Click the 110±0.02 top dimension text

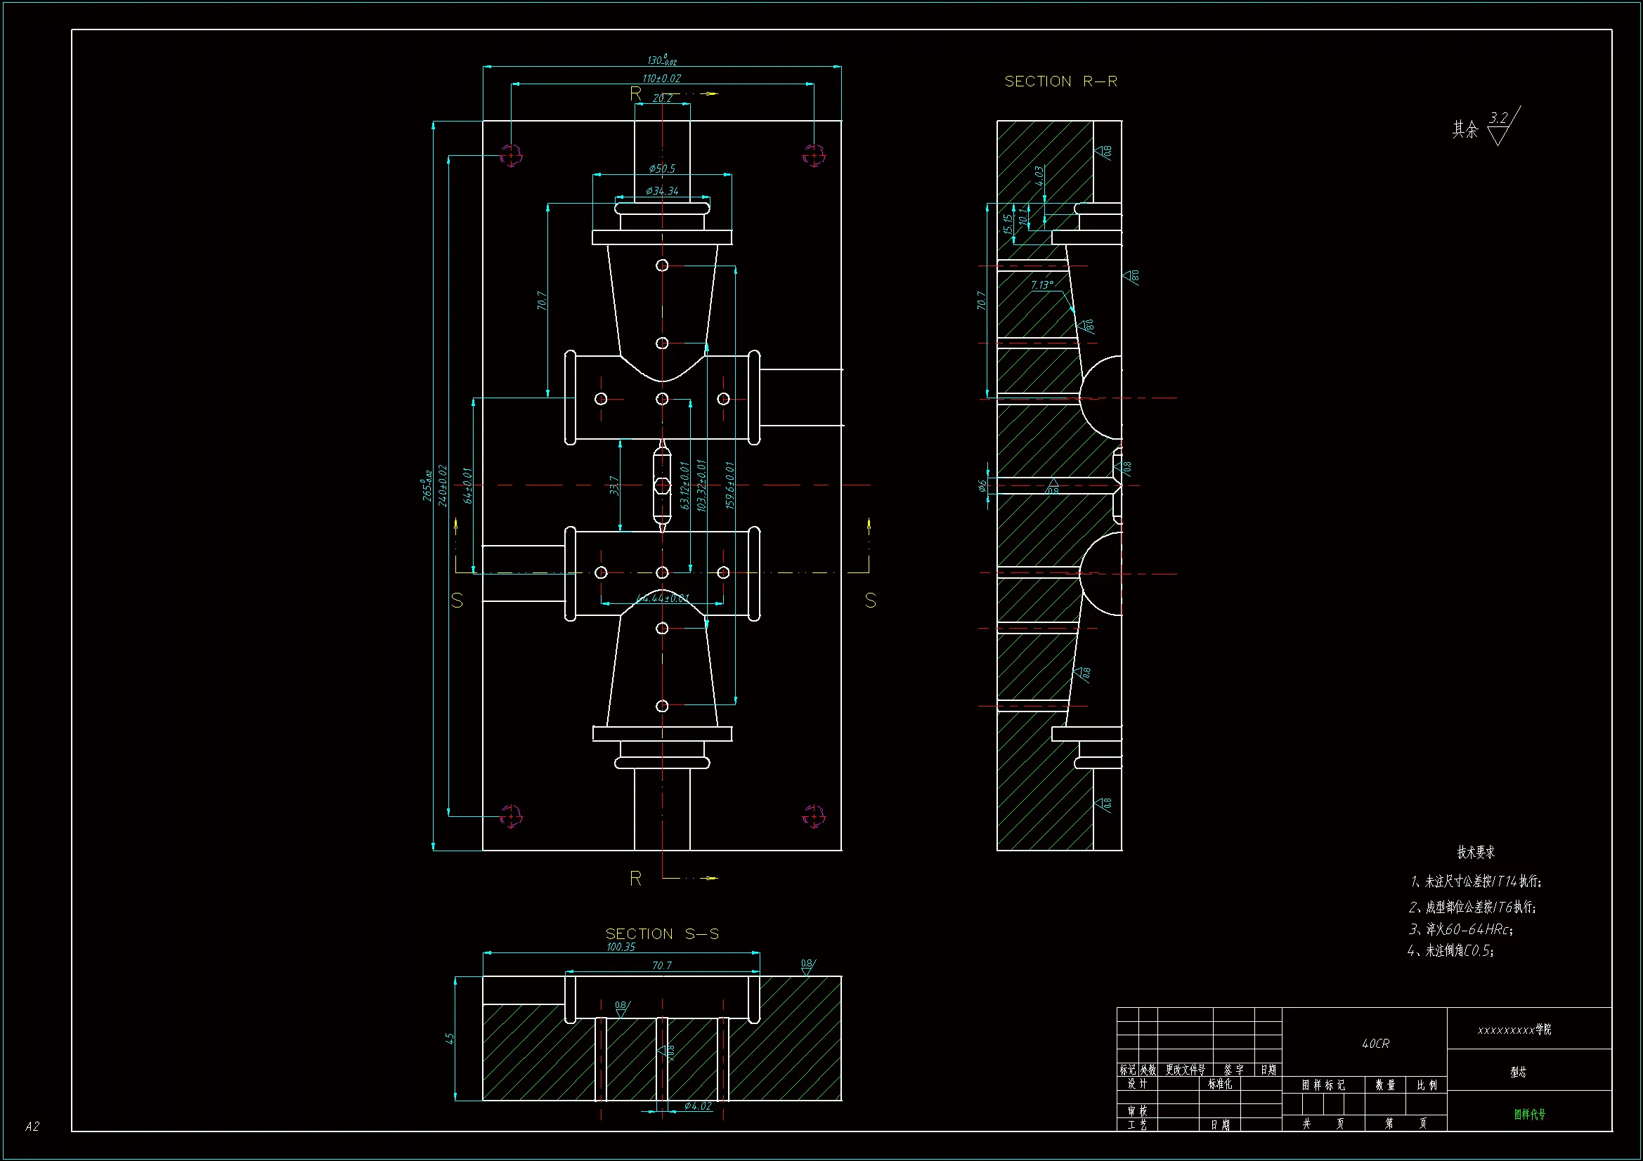coord(661,79)
